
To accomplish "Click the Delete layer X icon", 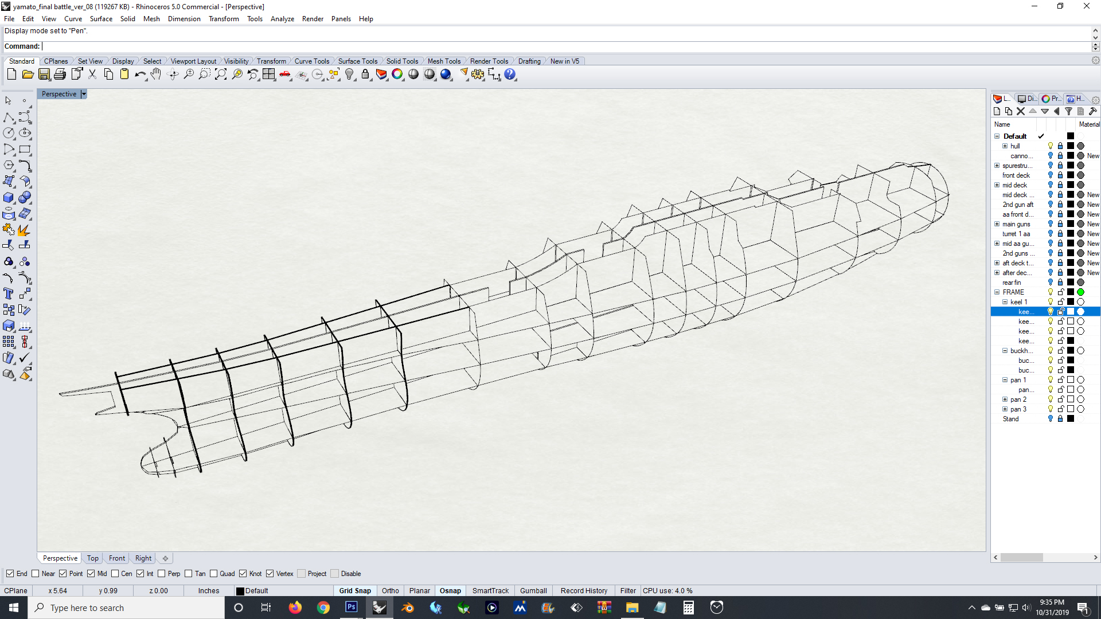I will point(1021,111).
